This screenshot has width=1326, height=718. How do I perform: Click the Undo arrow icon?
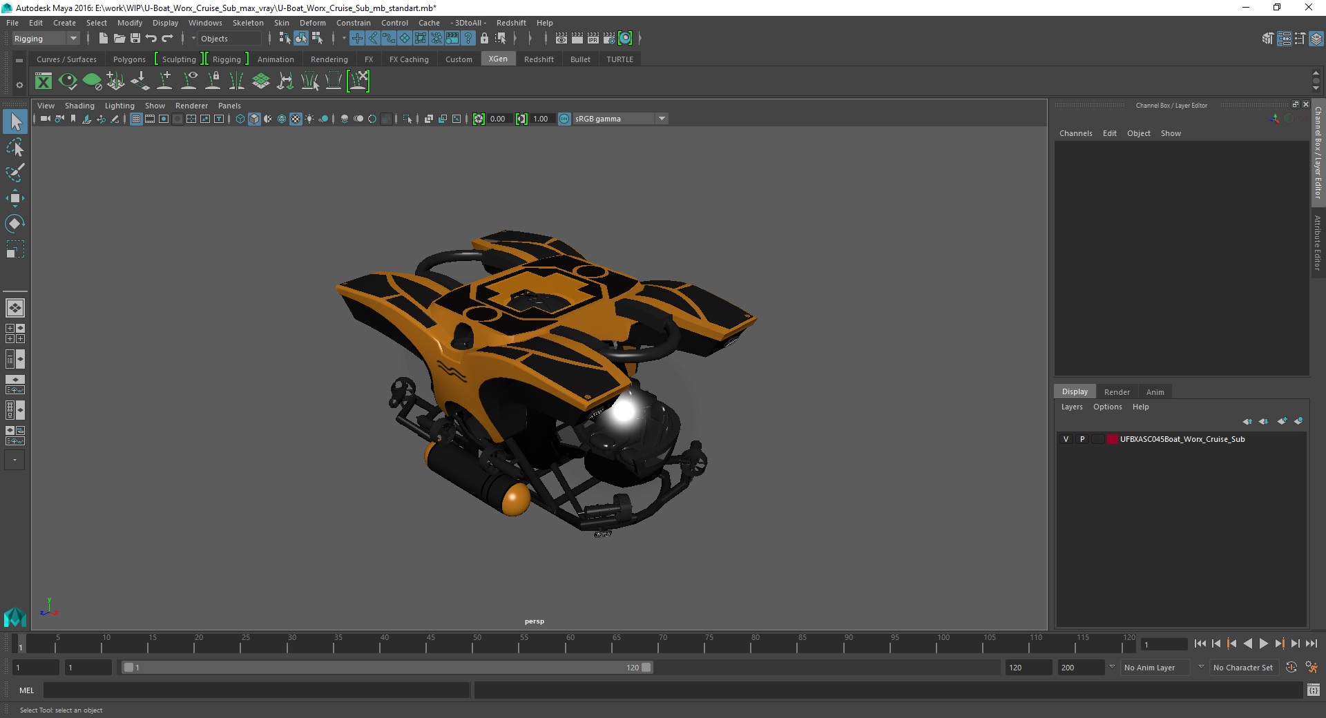pos(151,39)
